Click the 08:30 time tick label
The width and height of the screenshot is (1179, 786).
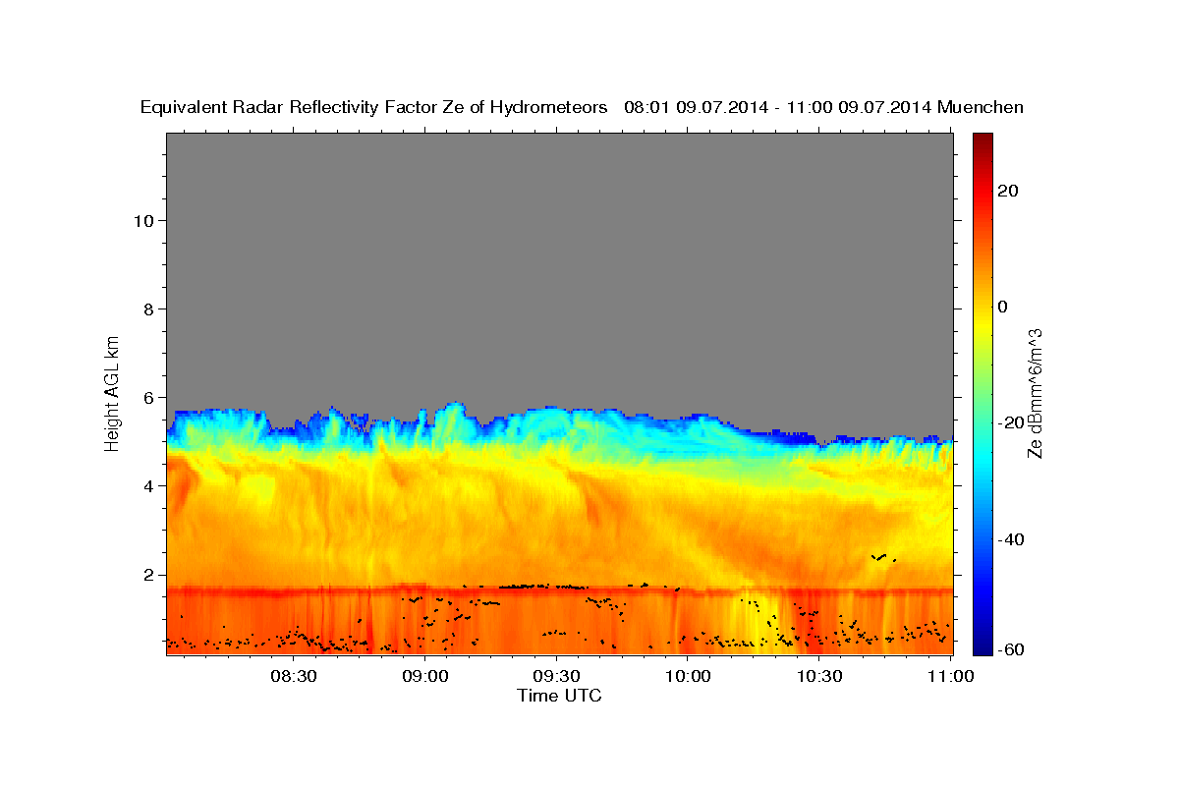[x=294, y=676]
